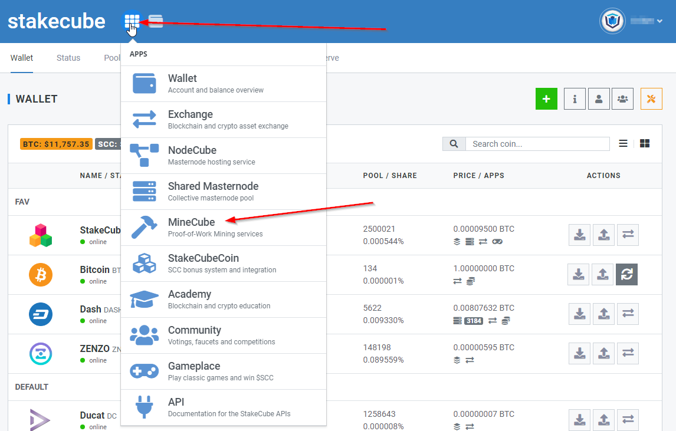This screenshot has width=676, height=431.
Task: Open Wallet in the Apps menu
Action: point(224,84)
